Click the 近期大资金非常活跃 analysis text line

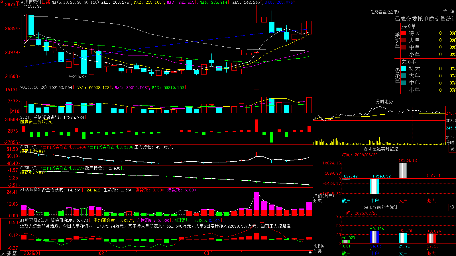[x=155, y=226]
